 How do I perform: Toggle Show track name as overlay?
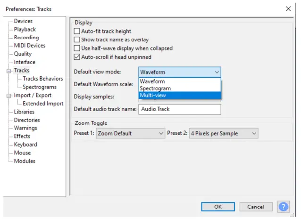[77, 40]
